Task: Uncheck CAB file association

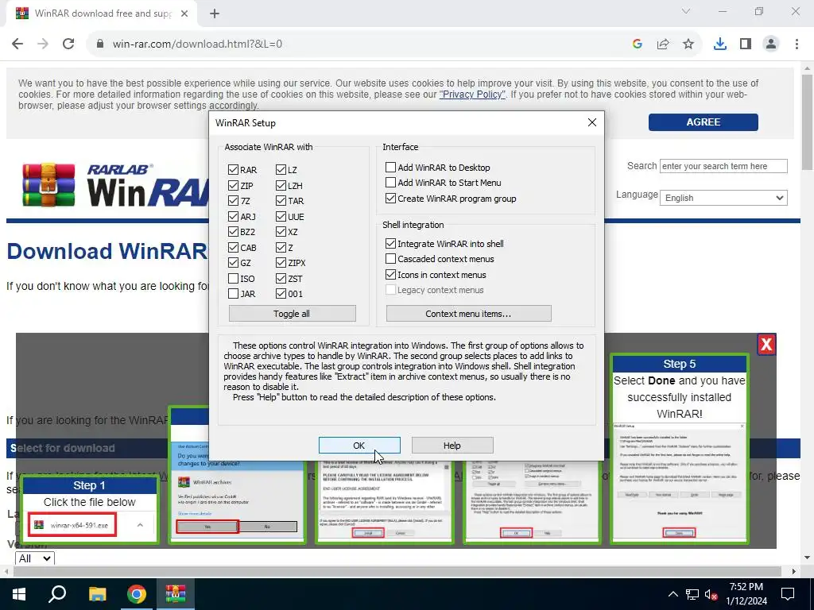Action: pyautogui.click(x=233, y=248)
